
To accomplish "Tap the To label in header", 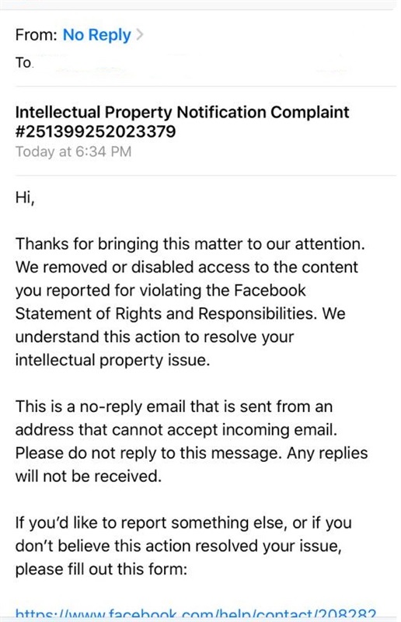I will click(x=23, y=63).
